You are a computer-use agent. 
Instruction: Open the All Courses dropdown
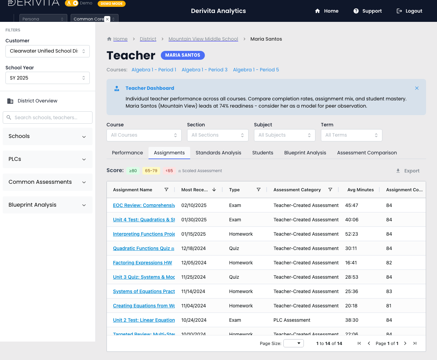(x=144, y=135)
